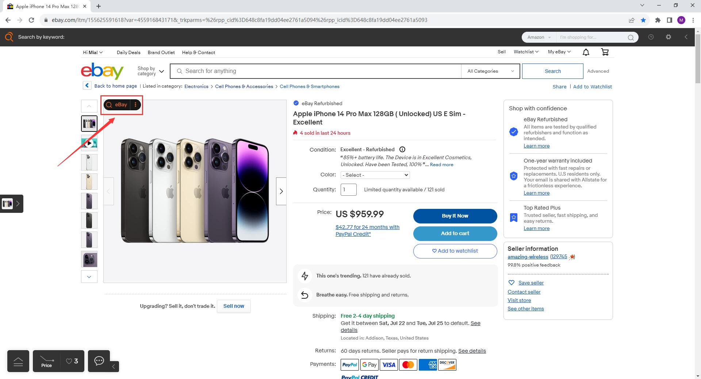Expand the Color select dropdown

[x=375, y=175]
